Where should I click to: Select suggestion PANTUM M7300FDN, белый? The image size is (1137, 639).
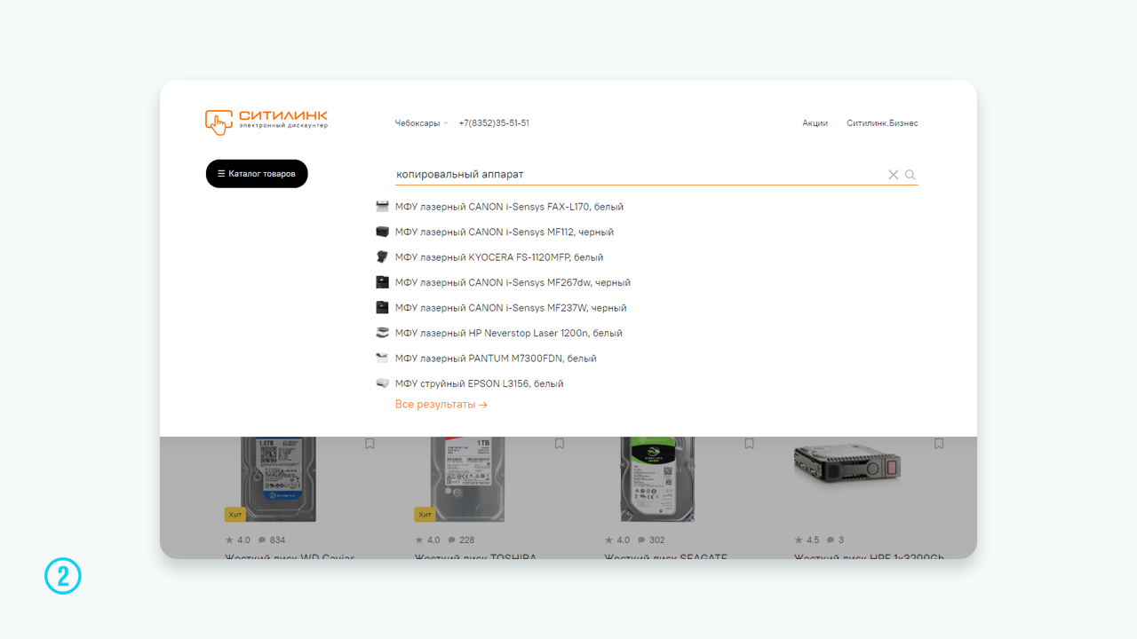pyautogui.click(x=496, y=359)
